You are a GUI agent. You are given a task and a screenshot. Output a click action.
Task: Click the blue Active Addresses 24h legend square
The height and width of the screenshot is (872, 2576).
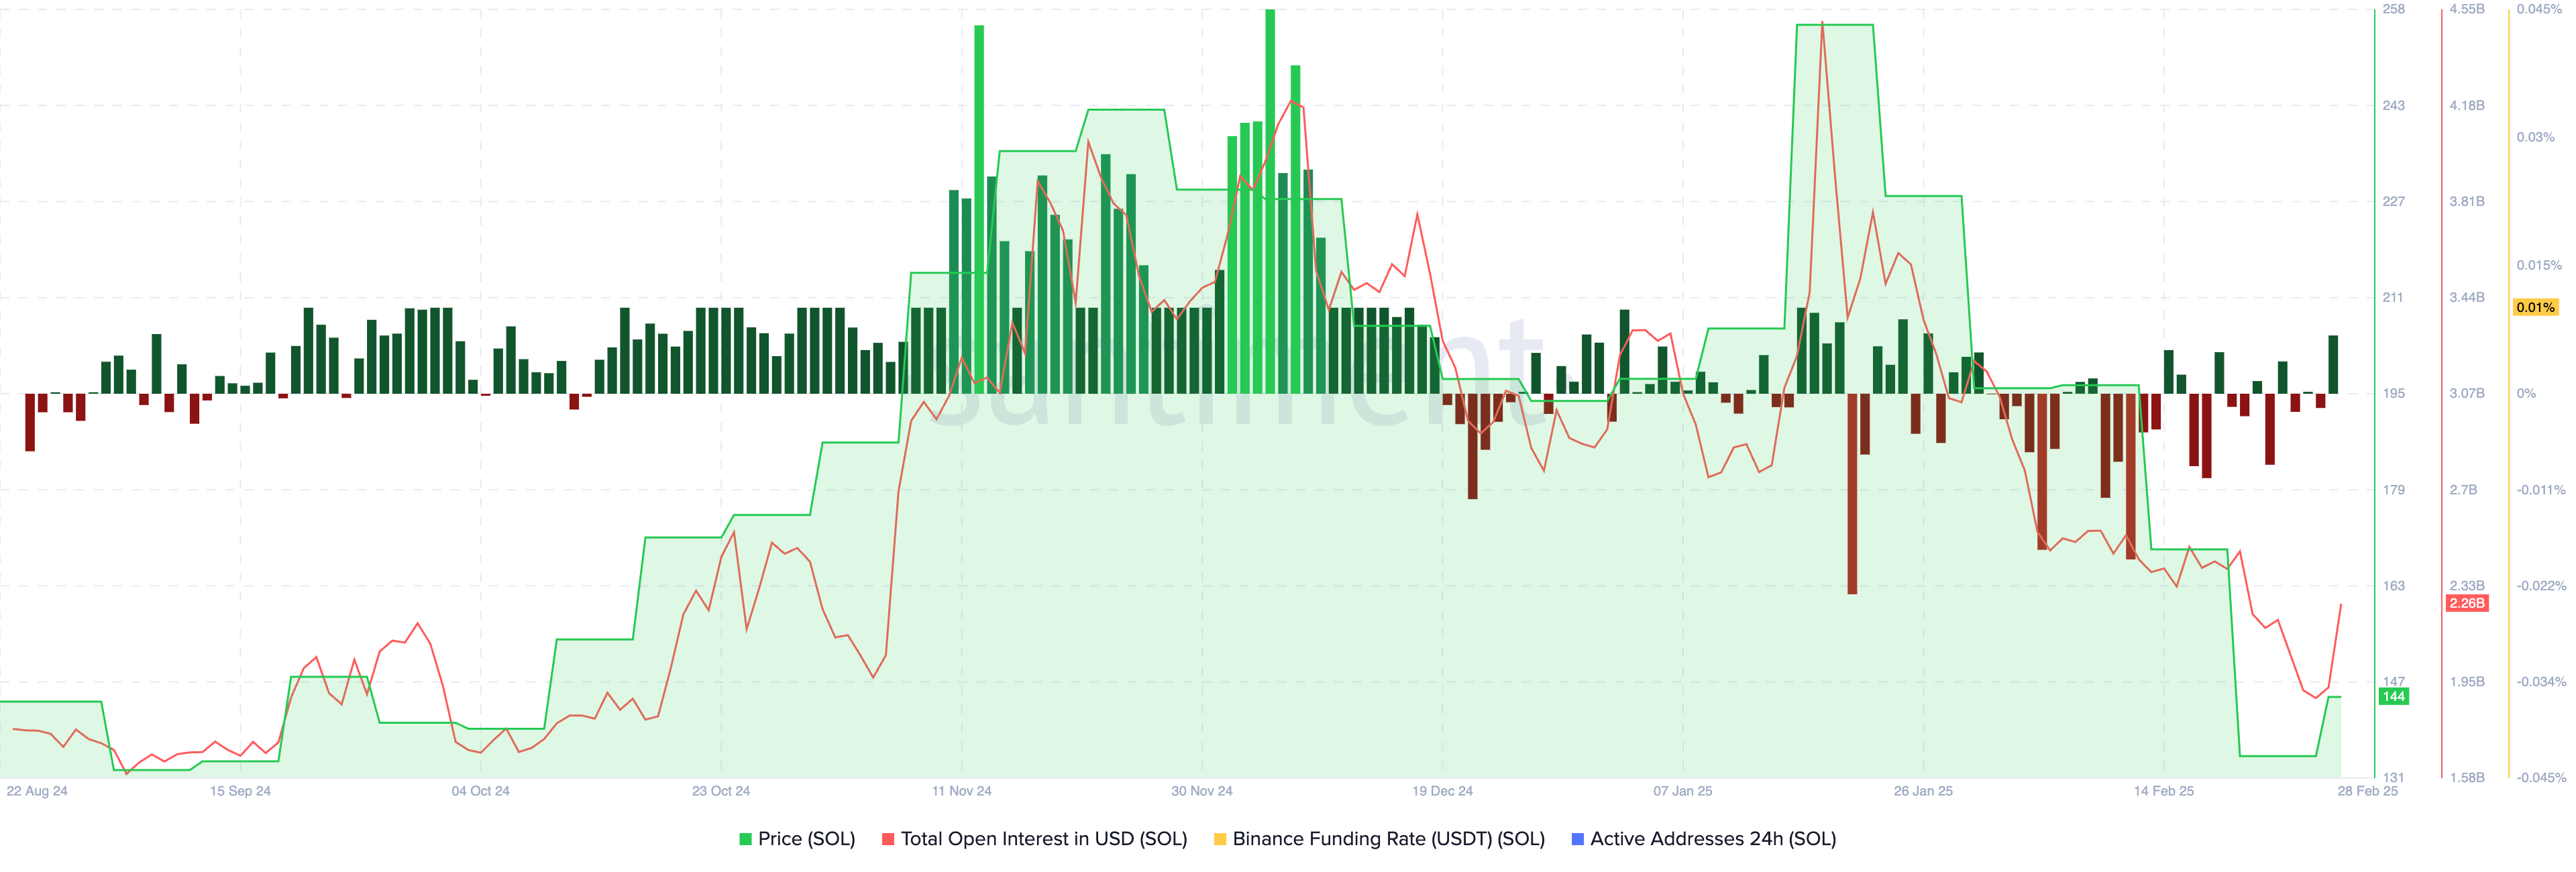coord(1578,839)
